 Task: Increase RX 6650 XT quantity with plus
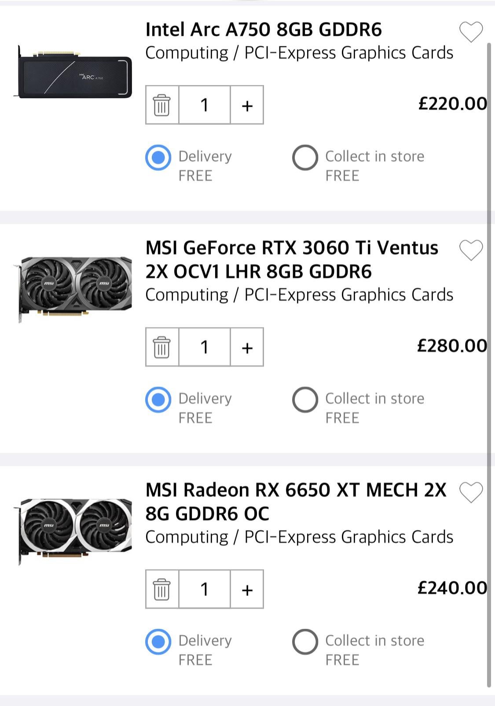tap(247, 589)
